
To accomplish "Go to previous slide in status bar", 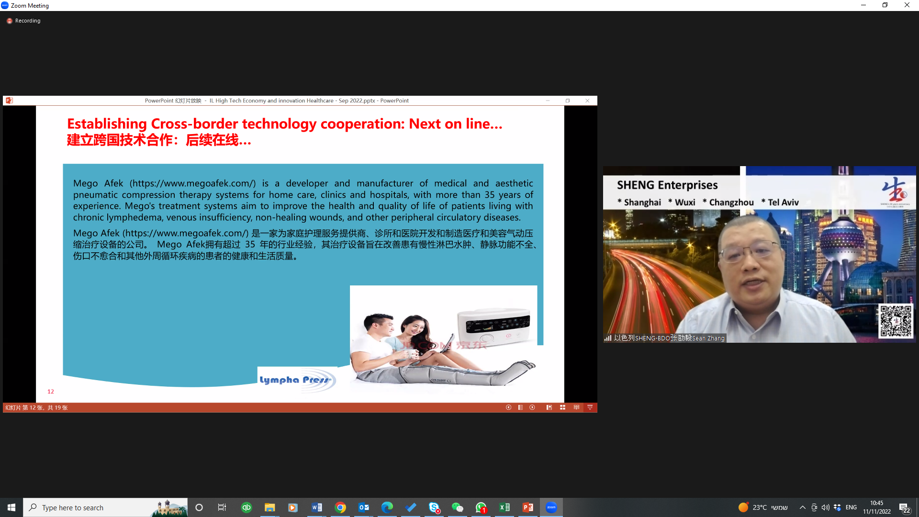I will tap(508, 407).
